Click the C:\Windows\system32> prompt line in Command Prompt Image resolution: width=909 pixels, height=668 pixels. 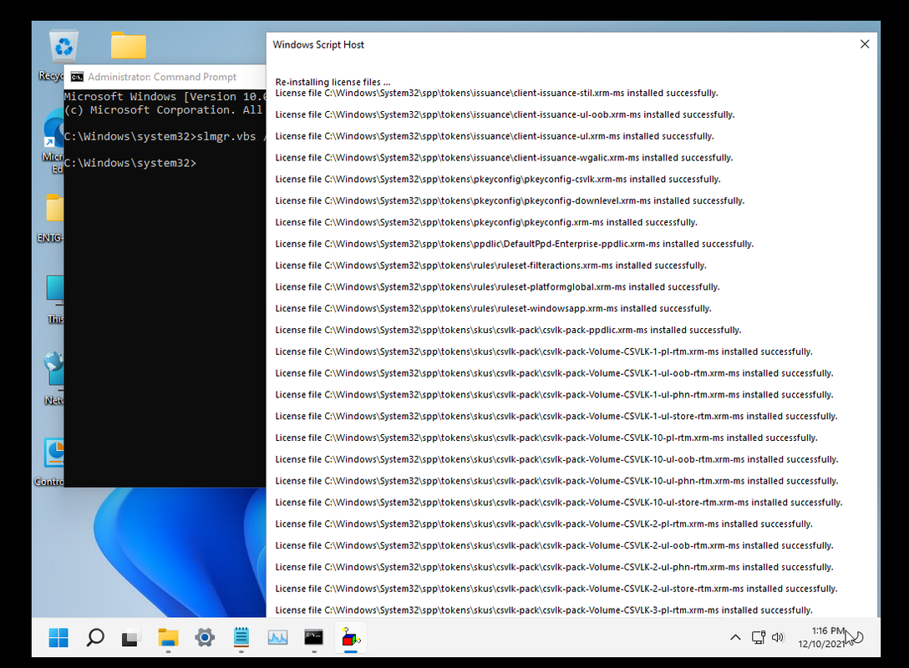130,163
